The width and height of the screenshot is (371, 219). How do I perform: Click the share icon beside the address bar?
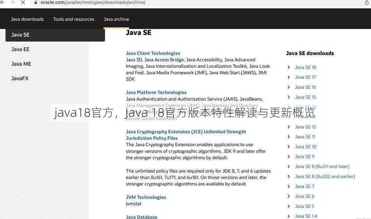tap(367, 2)
